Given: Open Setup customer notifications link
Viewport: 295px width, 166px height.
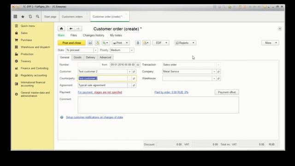Looking at the screenshot, I should pos(94,117).
